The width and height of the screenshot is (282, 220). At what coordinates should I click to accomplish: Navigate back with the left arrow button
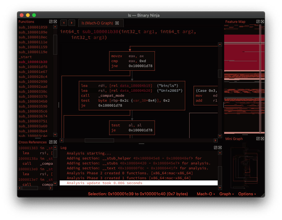pyautogui.click(x=64, y=23)
